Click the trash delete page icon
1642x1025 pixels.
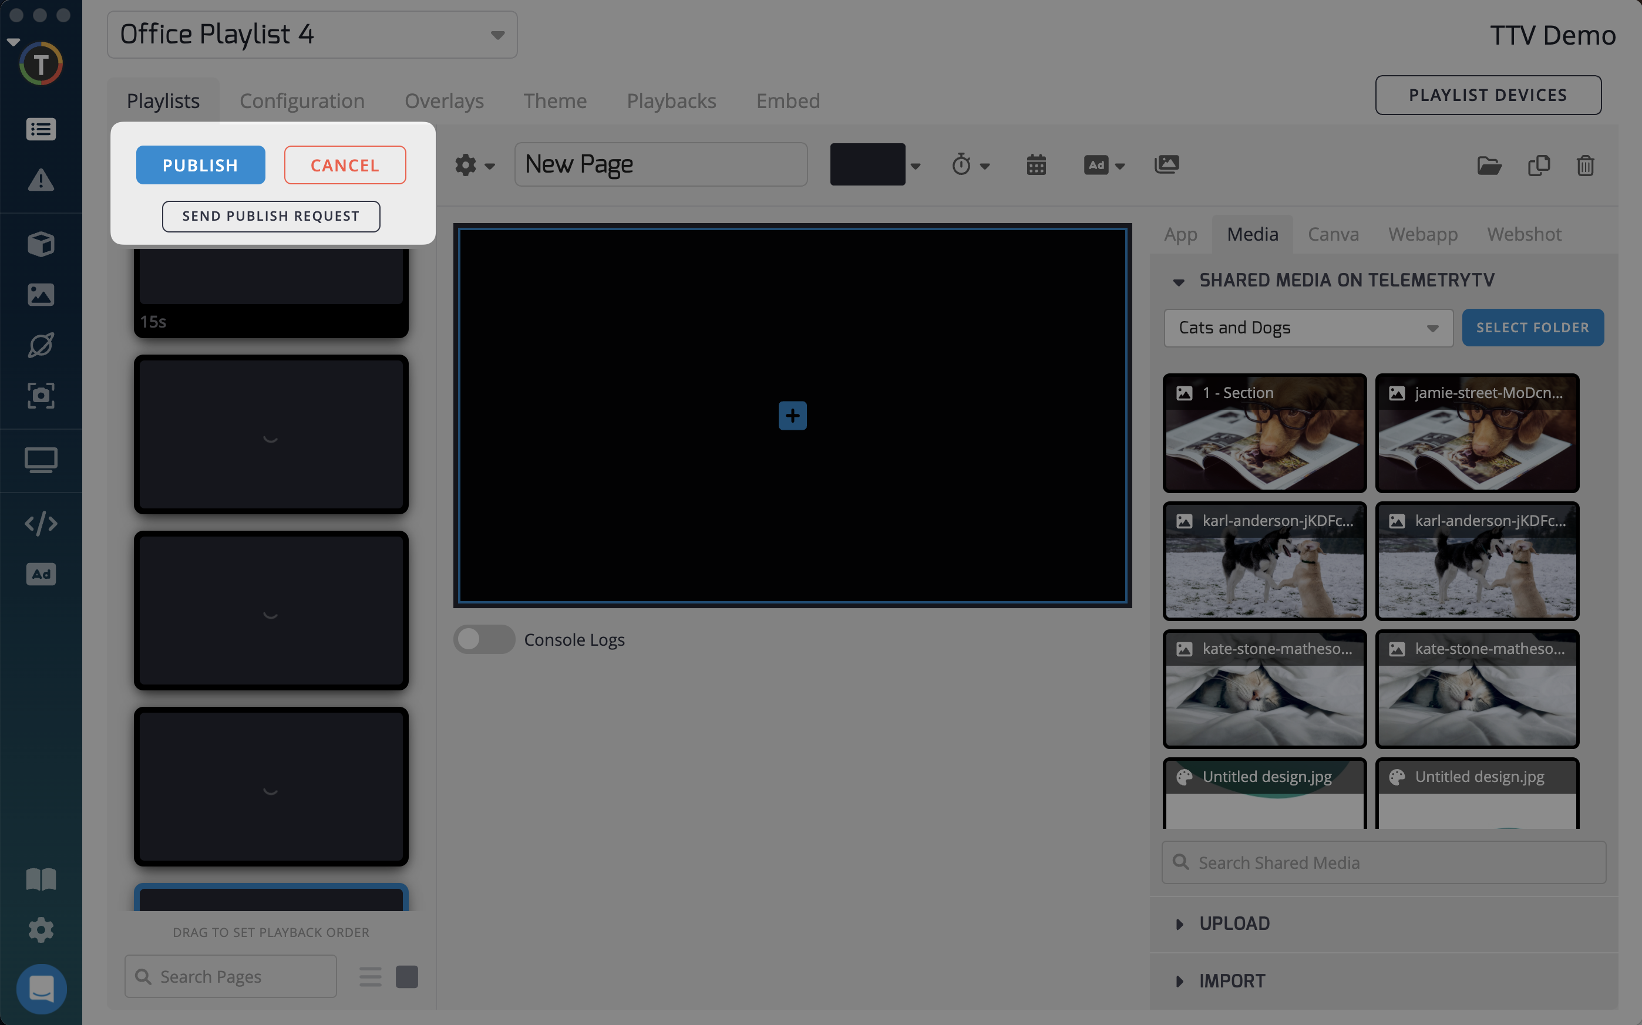tap(1584, 166)
